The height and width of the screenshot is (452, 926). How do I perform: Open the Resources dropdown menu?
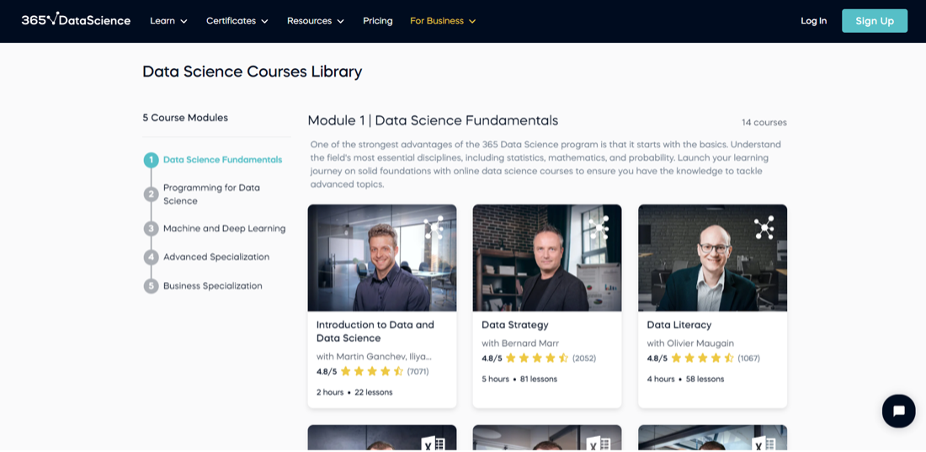click(315, 21)
